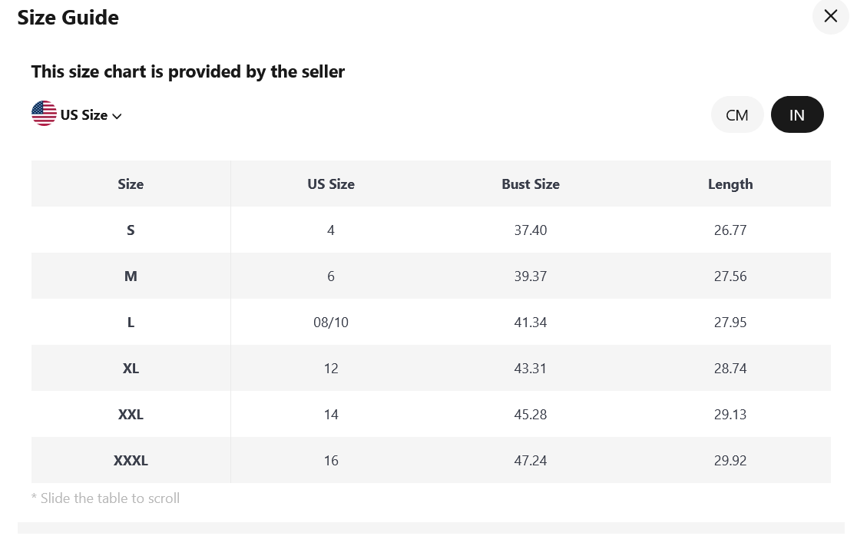Select the L size row label

131,323
